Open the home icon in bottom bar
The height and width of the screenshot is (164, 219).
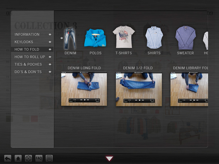pyautogui.click(x=18, y=158)
